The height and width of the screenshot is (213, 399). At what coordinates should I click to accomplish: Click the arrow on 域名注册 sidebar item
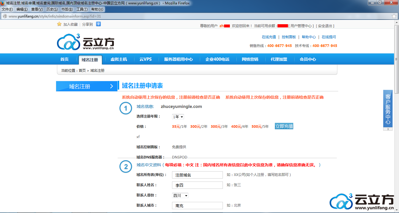click(x=111, y=86)
